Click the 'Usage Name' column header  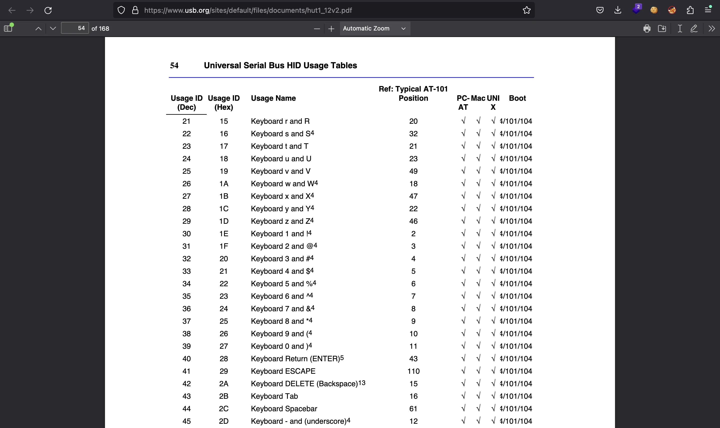pyautogui.click(x=273, y=98)
